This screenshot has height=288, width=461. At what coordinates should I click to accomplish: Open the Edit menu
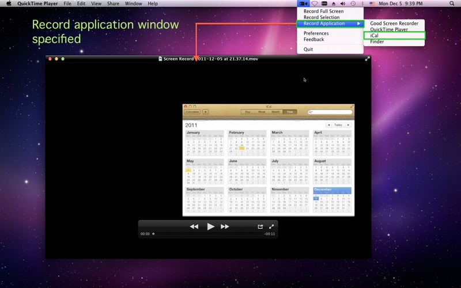point(81,3)
